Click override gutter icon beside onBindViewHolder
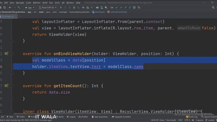This screenshot has width=217, height=122. [x=6, y=54]
